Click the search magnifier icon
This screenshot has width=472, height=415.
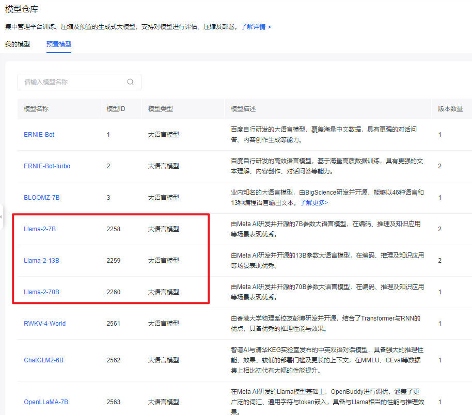point(130,82)
